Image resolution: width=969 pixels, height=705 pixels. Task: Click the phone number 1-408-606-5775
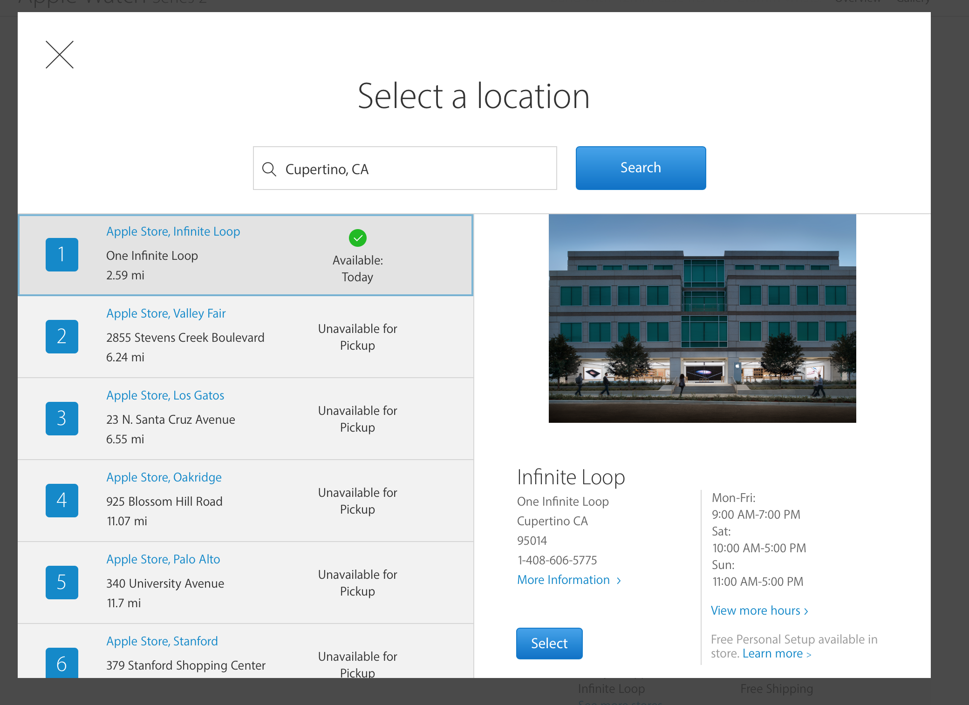(x=557, y=560)
